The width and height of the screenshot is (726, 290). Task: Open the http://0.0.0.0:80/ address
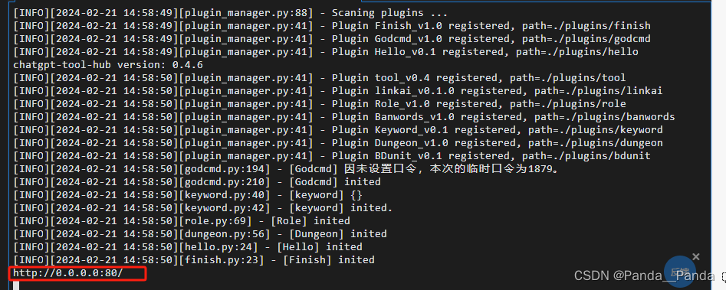click(x=68, y=273)
